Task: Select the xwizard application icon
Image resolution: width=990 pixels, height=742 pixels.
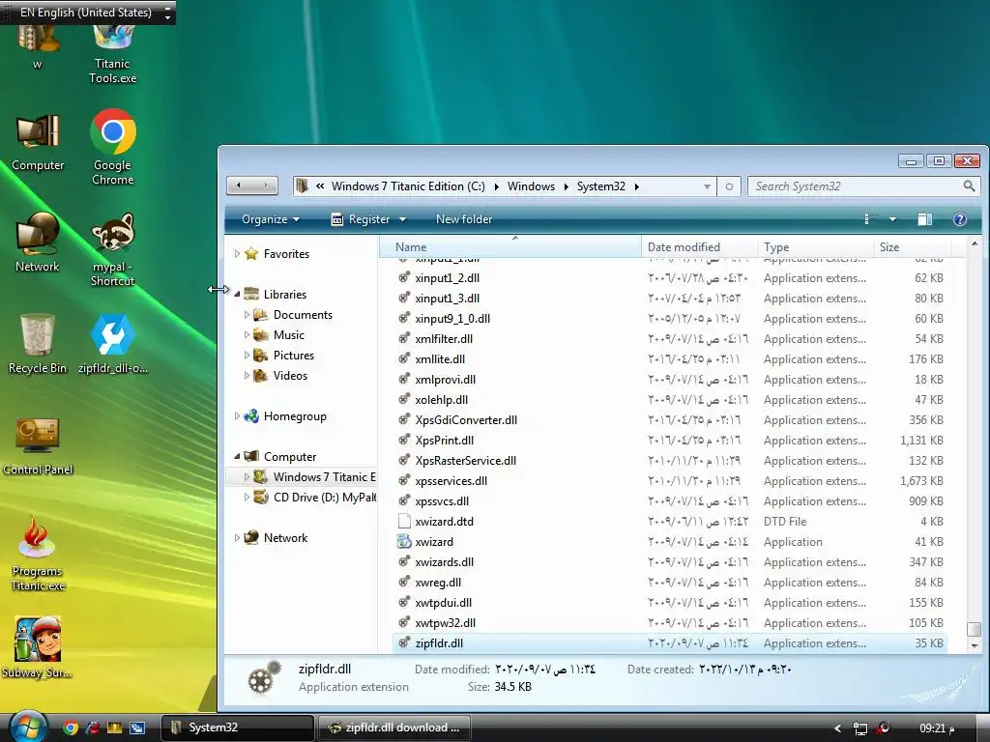Action: [x=404, y=541]
